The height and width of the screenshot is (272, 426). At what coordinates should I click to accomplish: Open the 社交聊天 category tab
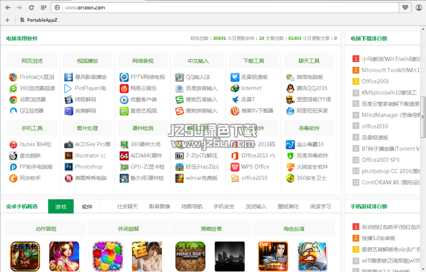click(127, 207)
